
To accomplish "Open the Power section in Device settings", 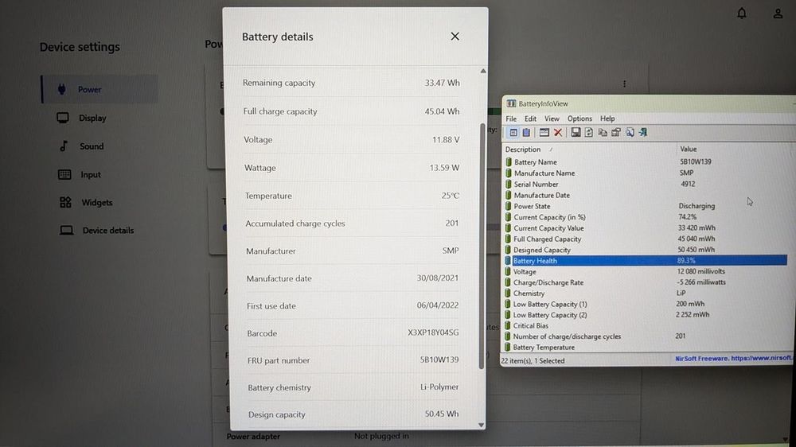I will [x=99, y=89].
